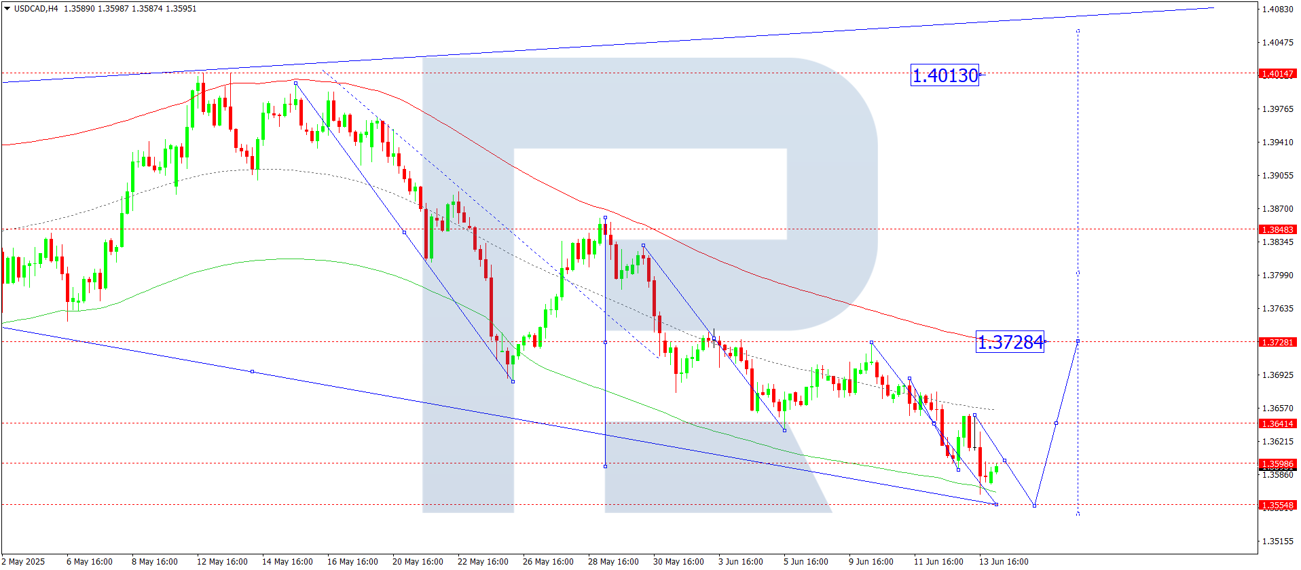
Task: Click the 2 May 2025 date label
Action: [x=23, y=561]
